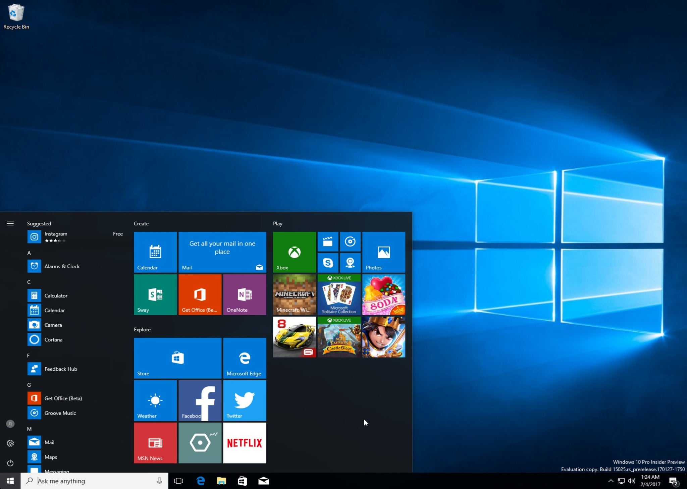687x489 pixels.
Task: Select Feedback Hub in app list
Action: point(61,369)
